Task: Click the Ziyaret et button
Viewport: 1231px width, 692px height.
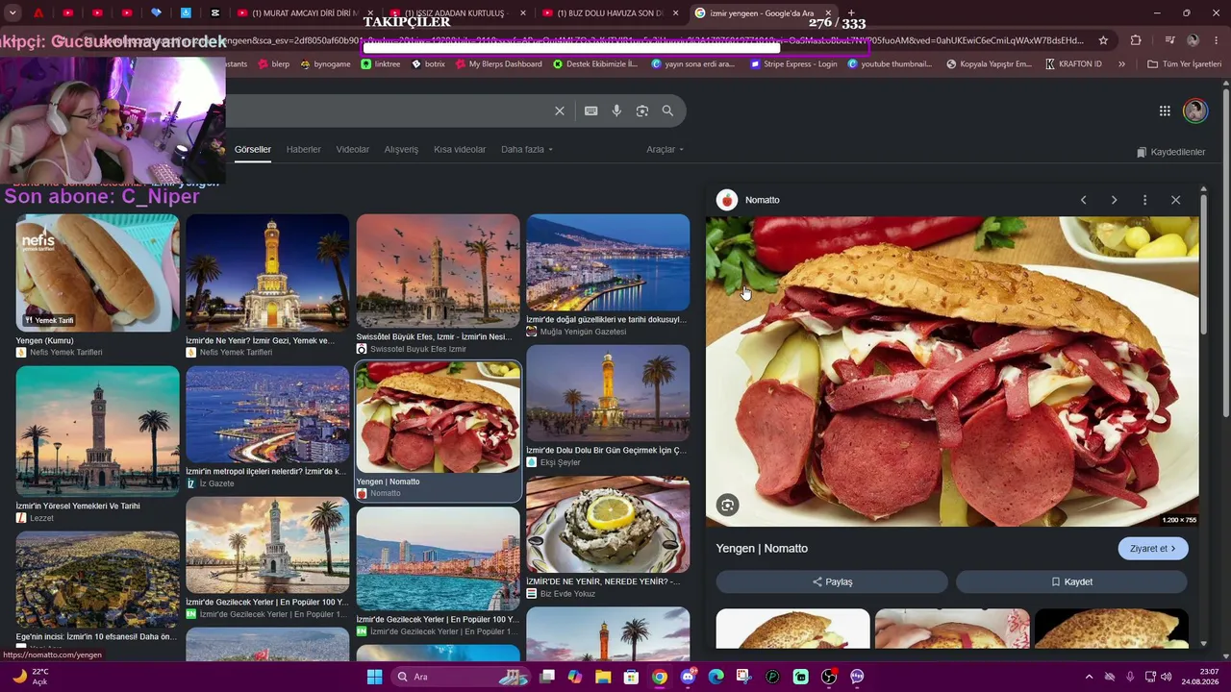Action: (1153, 549)
